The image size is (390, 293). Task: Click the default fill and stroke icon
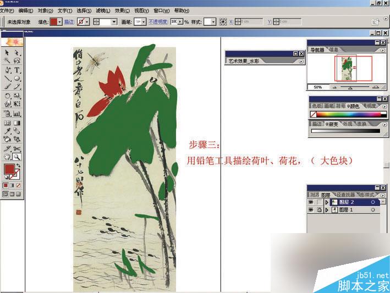coord(6,177)
